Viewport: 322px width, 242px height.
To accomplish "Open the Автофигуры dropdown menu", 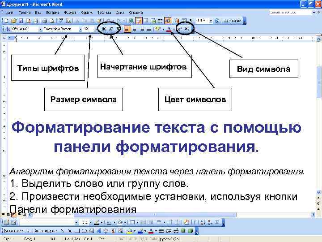I will tap(46, 231).
